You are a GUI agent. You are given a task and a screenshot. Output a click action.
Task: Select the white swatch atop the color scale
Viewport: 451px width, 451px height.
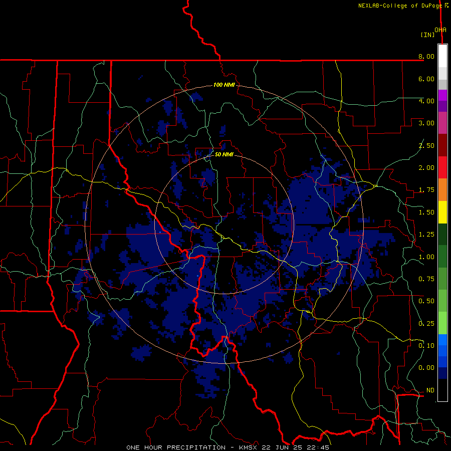pyautogui.click(x=442, y=56)
